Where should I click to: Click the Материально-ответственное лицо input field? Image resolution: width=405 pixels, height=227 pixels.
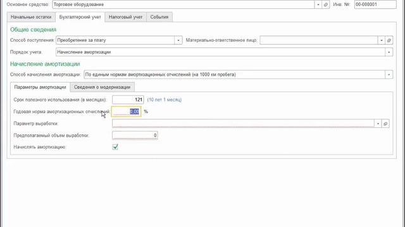[319, 40]
